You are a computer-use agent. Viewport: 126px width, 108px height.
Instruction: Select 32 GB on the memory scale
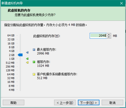coord(11,39)
